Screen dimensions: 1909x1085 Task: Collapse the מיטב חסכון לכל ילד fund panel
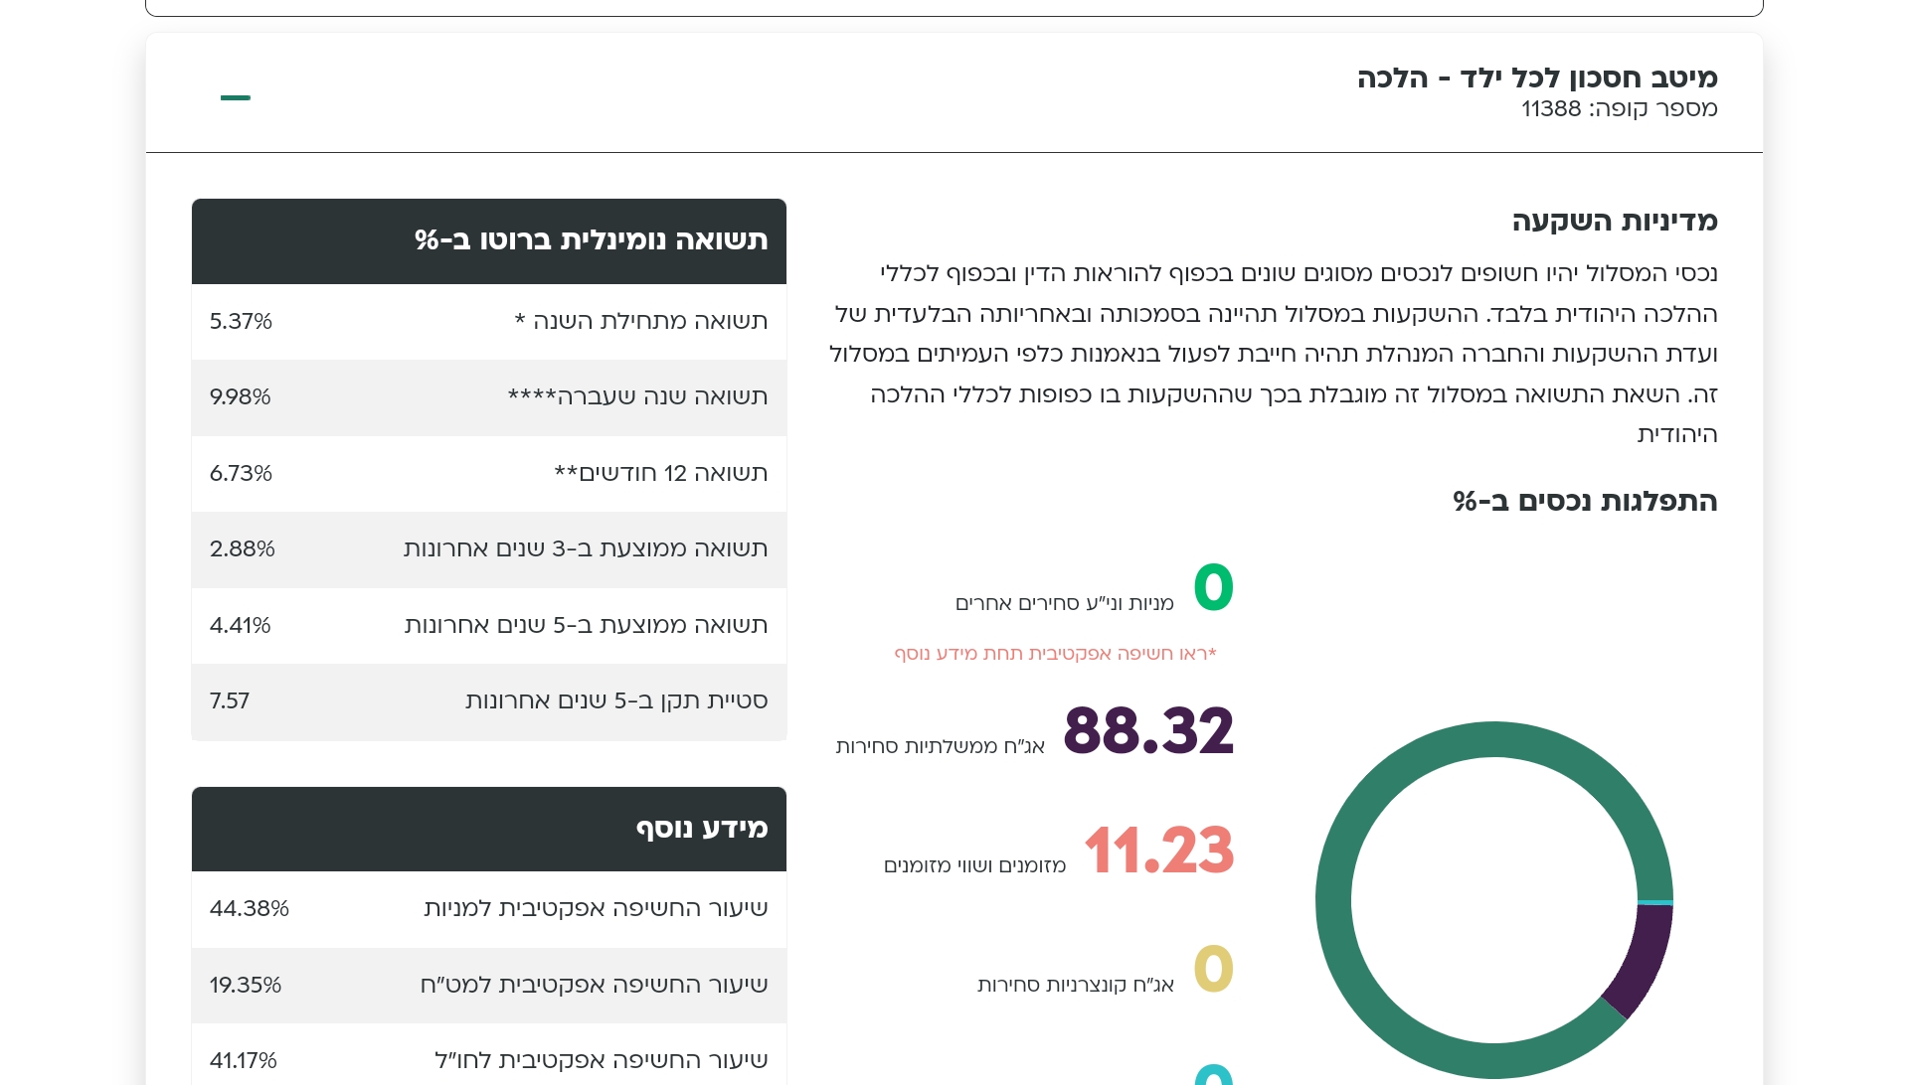(236, 97)
